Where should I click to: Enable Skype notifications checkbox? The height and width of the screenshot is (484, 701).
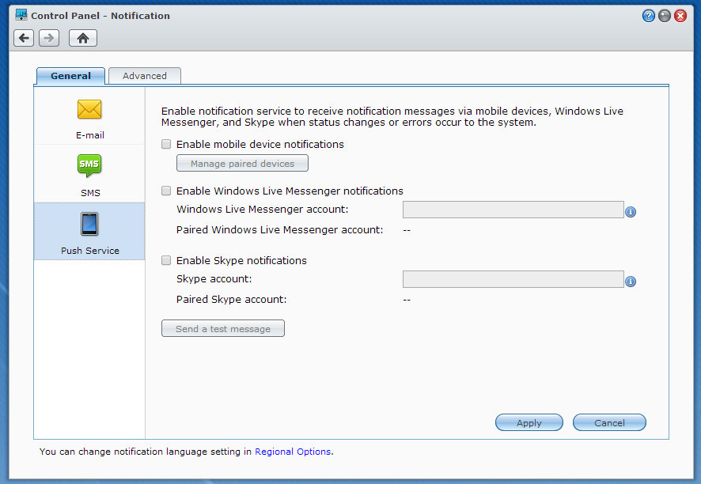166,260
